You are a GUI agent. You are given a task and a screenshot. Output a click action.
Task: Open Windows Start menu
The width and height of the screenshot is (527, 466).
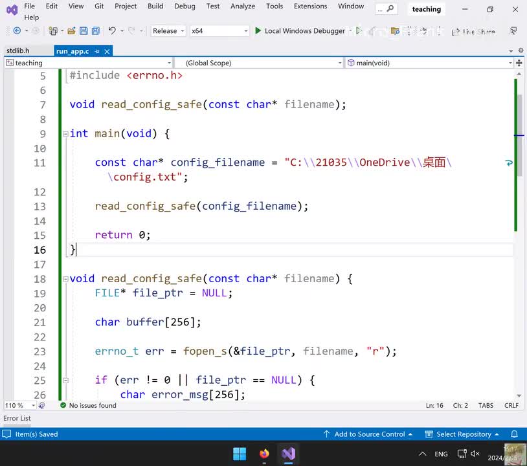click(240, 454)
